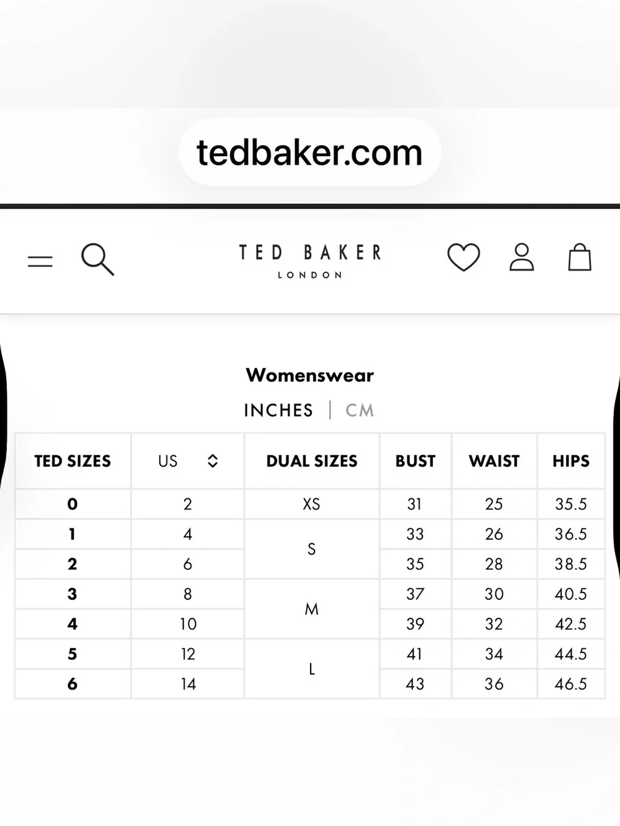Select the XS dual size cell
This screenshot has width=620, height=826.
click(x=312, y=504)
